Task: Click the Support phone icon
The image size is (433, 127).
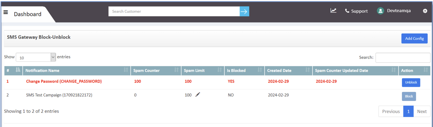Action: (x=347, y=11)
